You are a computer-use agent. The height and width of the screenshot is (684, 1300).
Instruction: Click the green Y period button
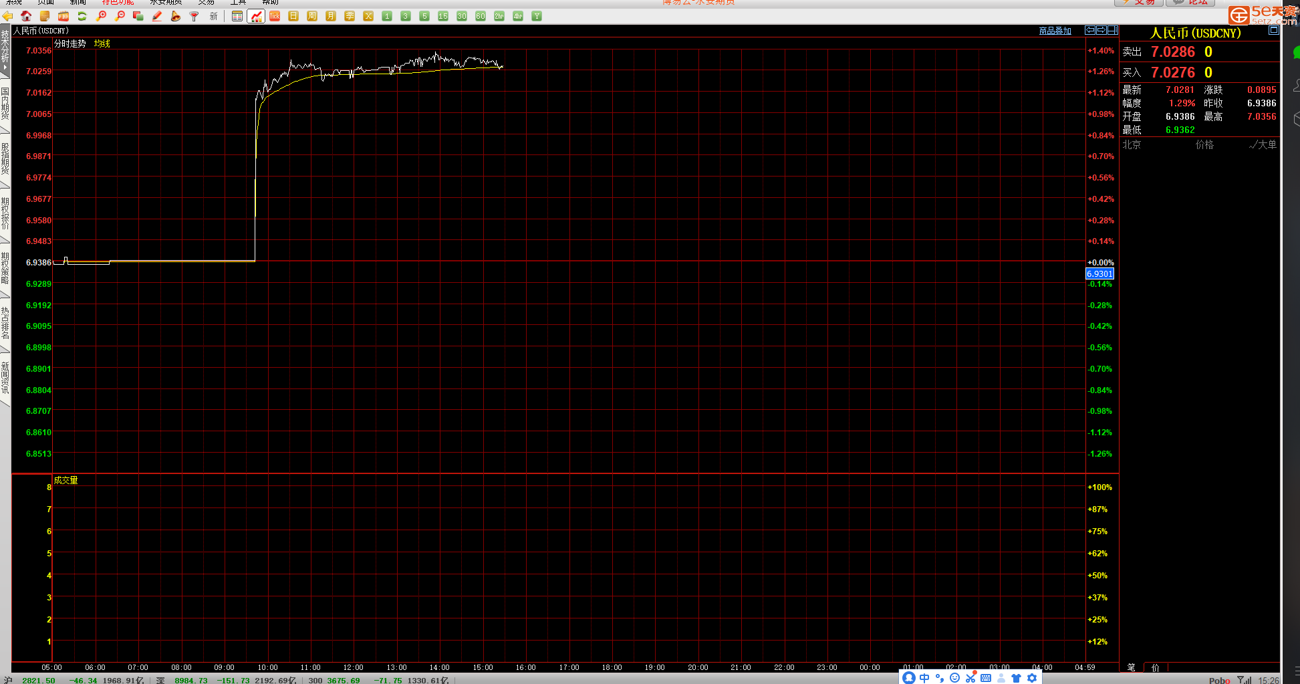click(537, 16)
